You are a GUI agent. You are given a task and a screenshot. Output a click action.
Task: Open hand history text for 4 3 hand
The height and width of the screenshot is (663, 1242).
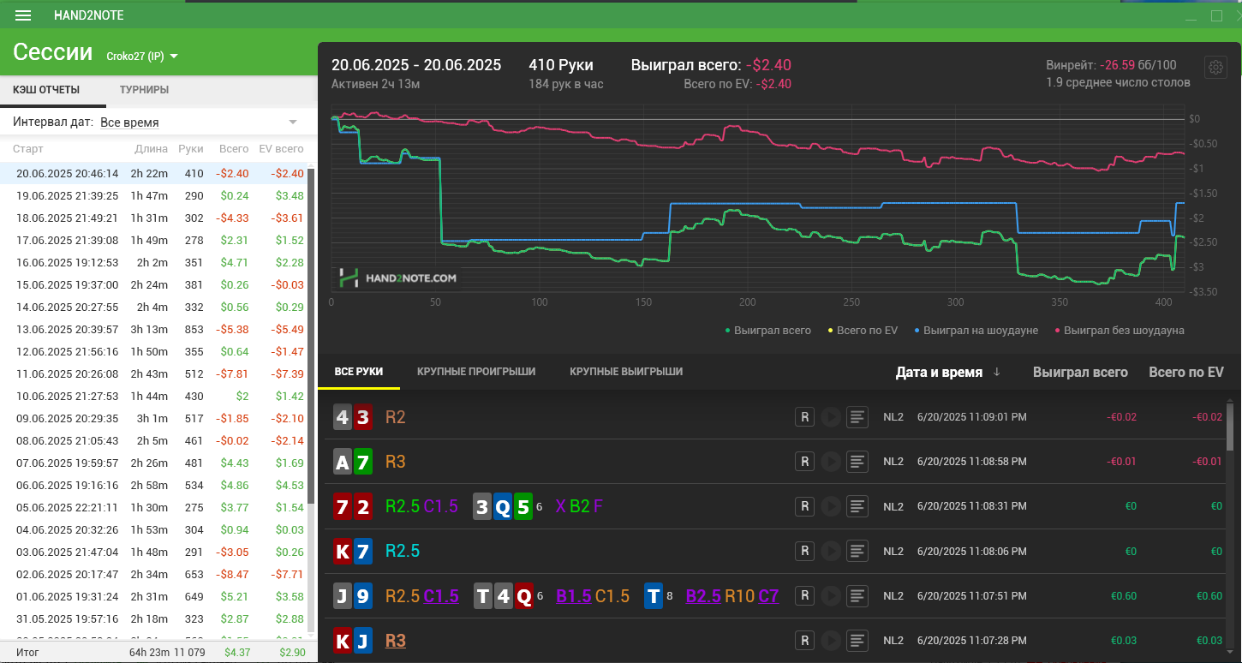tap(857, 417)
